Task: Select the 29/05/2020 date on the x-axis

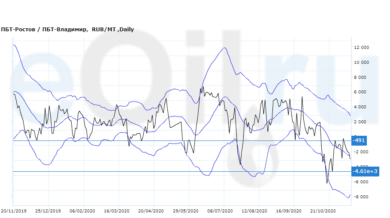Action: [x=185, y=211]
